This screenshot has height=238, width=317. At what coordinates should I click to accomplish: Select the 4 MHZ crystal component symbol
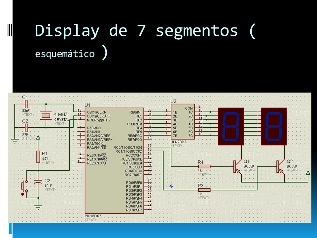click(46, 116)
